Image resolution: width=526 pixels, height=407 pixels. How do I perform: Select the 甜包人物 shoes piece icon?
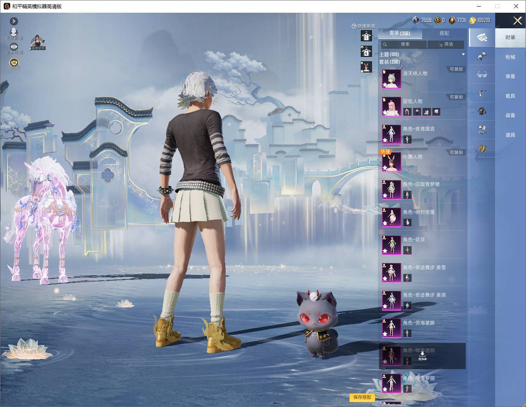click(x=427, y=112)
